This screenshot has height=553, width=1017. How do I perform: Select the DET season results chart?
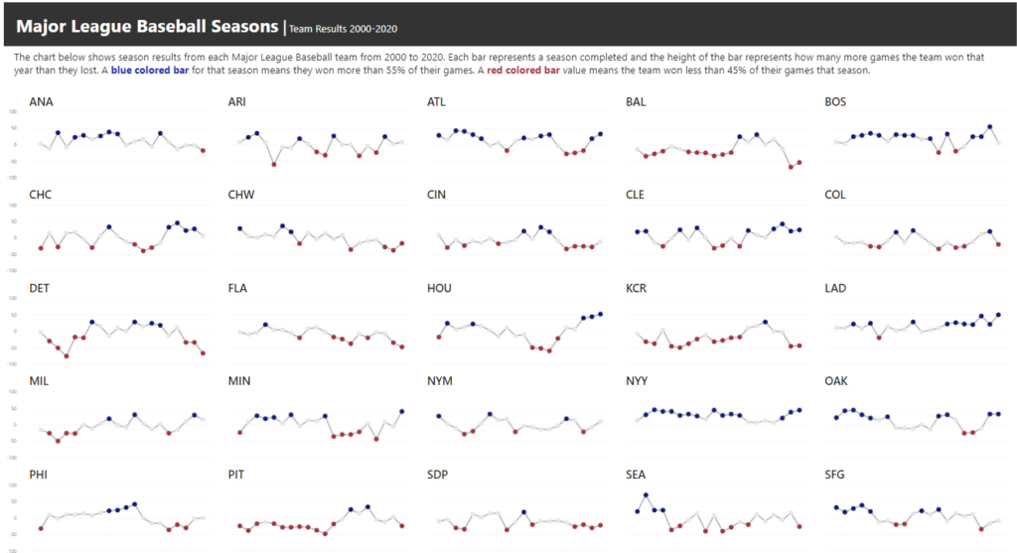click(x=121, y=332)
